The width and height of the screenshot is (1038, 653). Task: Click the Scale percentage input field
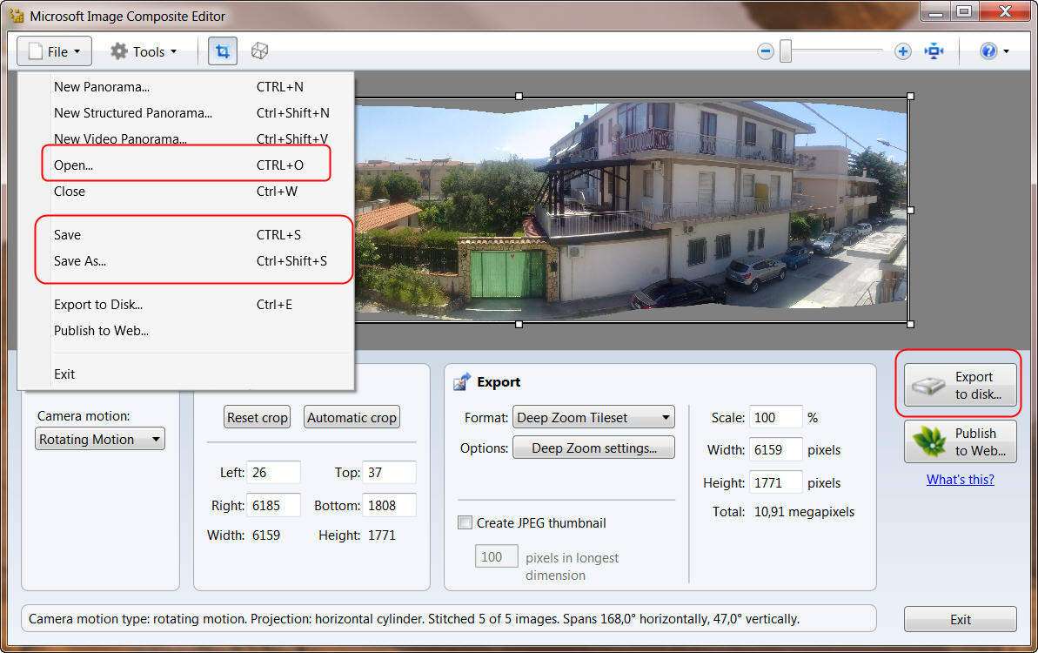[x=777, y=418]
